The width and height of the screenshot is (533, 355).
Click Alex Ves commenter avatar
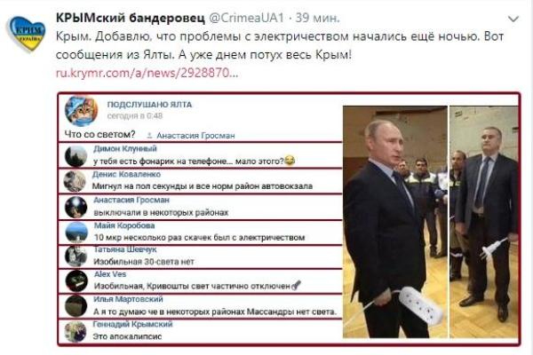(76, 280)
